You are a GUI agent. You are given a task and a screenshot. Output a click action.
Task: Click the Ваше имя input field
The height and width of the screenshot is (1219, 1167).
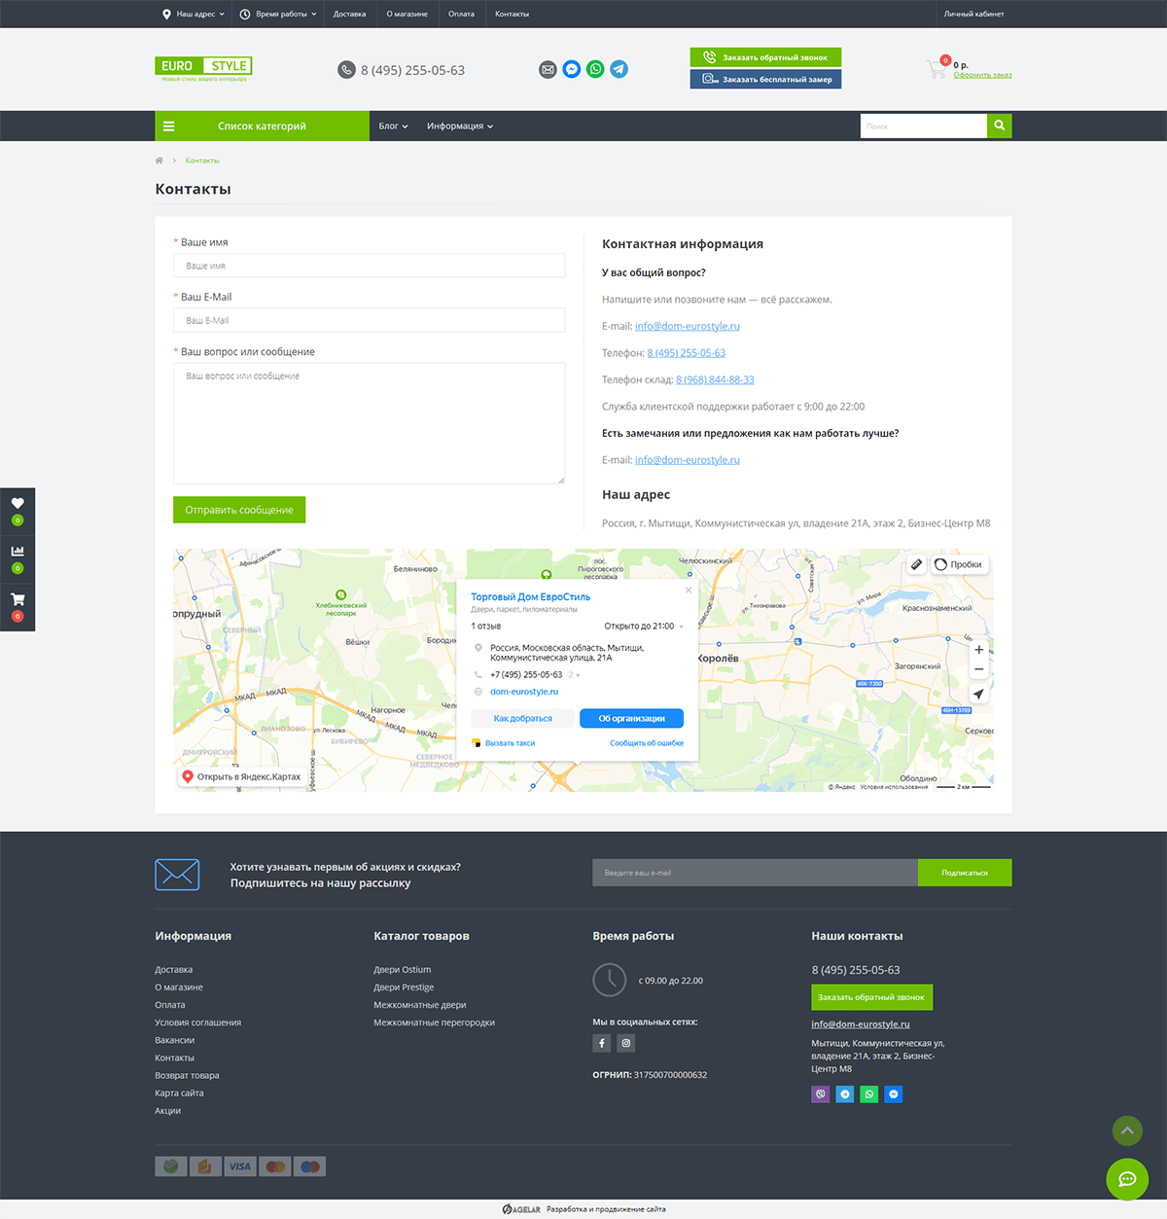pos(370,266)
